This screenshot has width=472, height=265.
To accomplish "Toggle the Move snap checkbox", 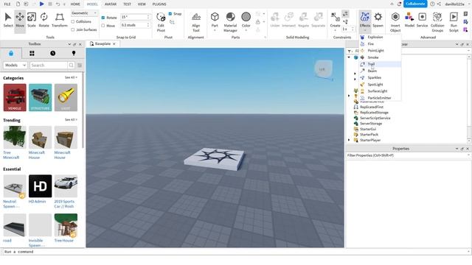I will point(103,26).
